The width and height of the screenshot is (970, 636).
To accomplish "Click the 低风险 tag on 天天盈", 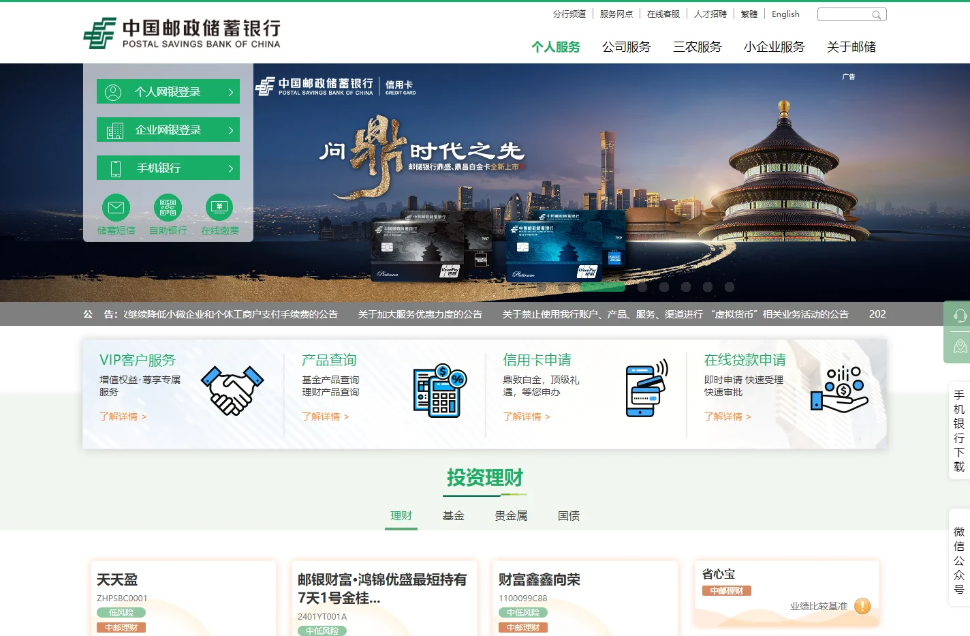I will click(x=121, y=613).
